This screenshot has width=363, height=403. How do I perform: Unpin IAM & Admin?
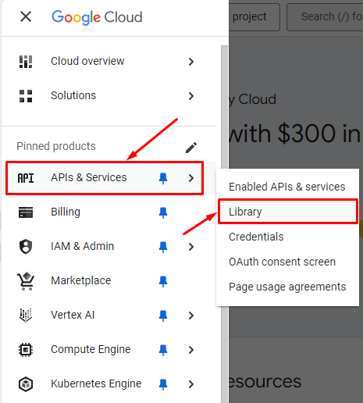pos(163,248)
